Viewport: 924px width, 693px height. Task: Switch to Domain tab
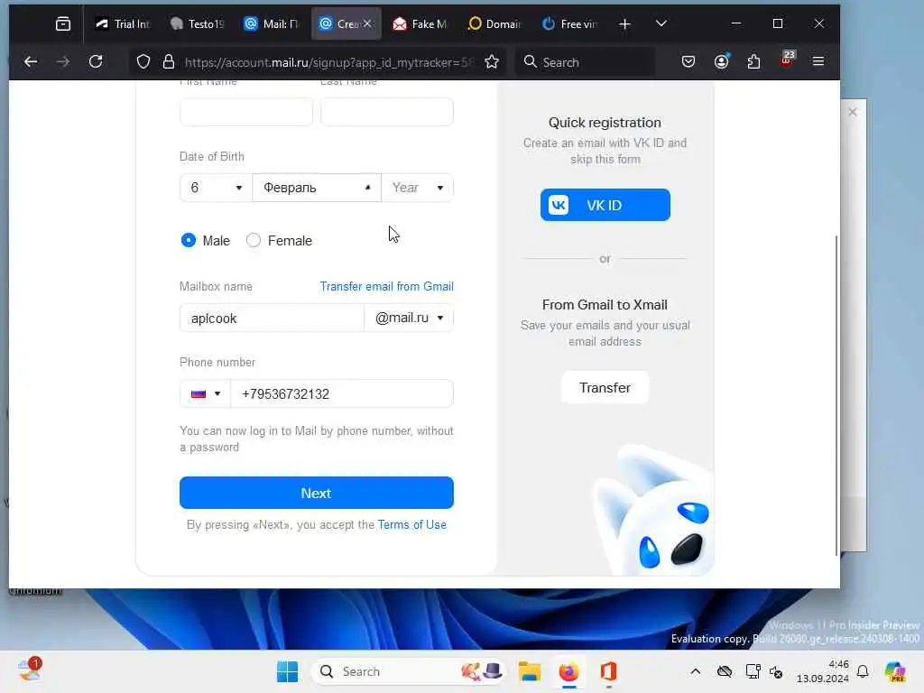[495, 23]
